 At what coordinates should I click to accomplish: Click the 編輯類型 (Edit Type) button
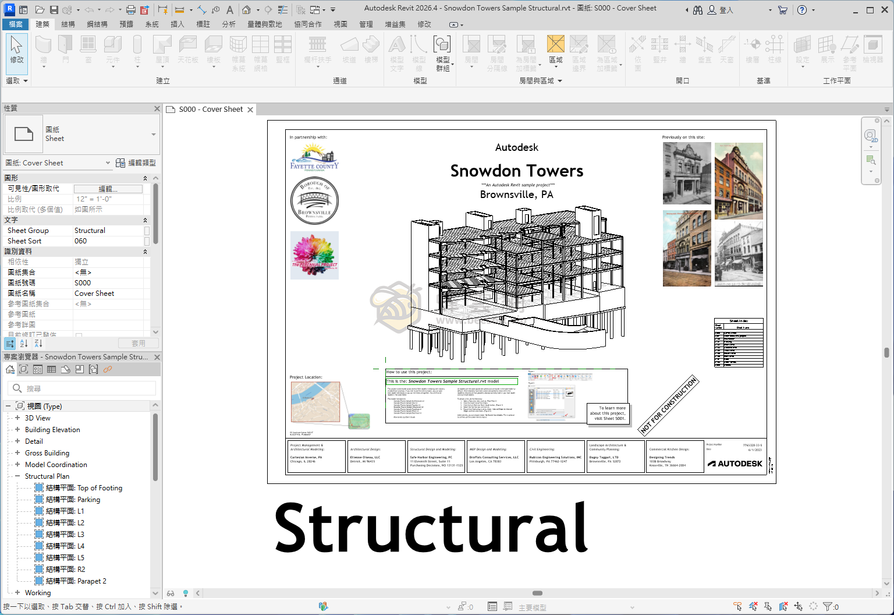click(136, 163)
